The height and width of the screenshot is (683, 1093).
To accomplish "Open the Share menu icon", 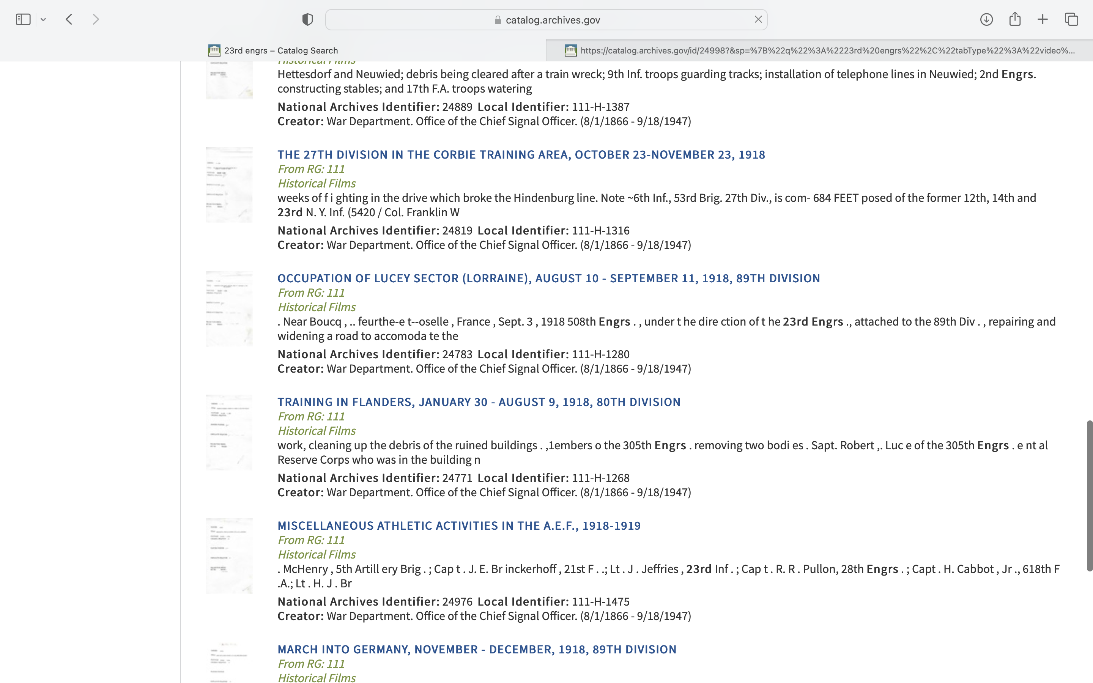I will pyautogui.click(x=1015, y=19).
